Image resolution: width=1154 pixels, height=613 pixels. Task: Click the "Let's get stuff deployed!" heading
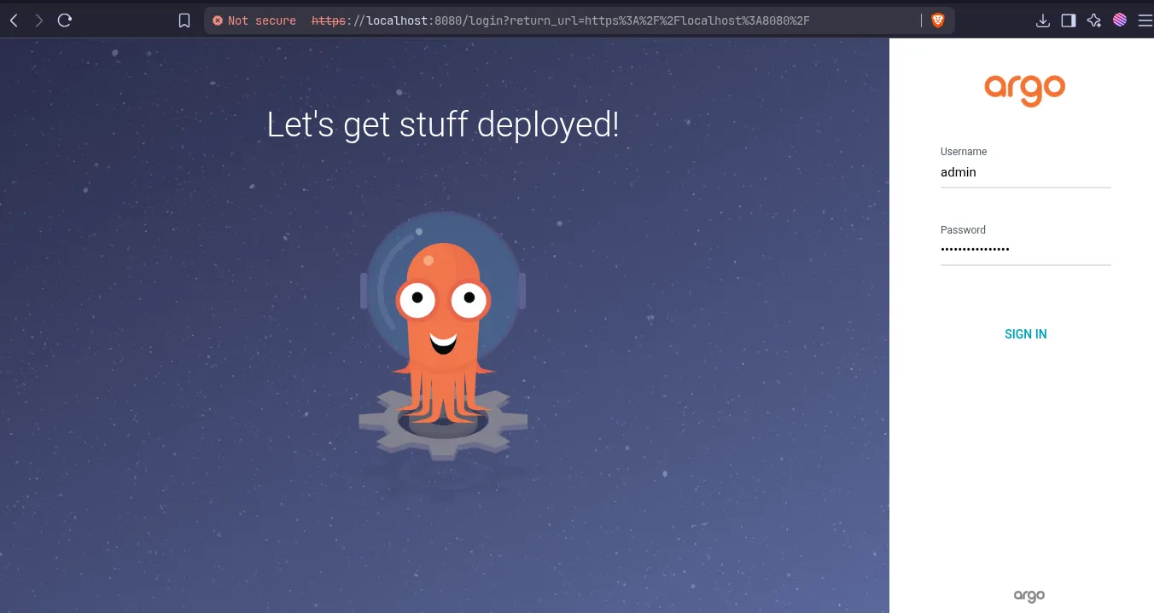443,124
